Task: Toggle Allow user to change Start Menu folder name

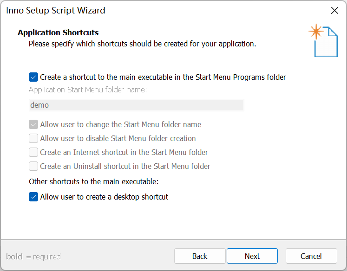Action: coord(33,124)
